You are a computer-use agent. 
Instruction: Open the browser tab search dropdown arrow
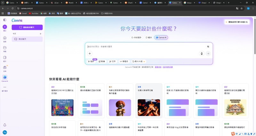(x=3, y=3)
